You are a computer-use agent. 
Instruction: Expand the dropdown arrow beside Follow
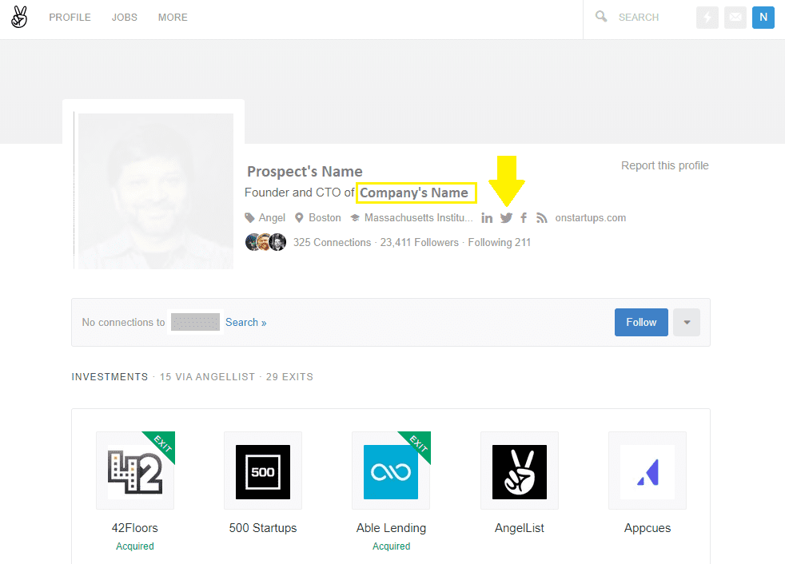pos(687,323)
